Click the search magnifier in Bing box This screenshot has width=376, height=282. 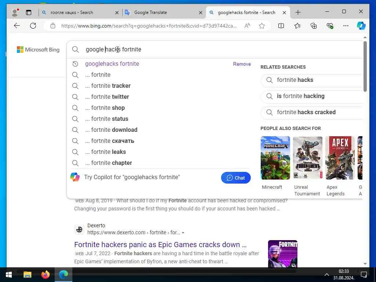(x=76, y=50)
